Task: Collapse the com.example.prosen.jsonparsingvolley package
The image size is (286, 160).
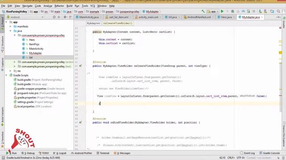Action: click(x=15, y=36)
